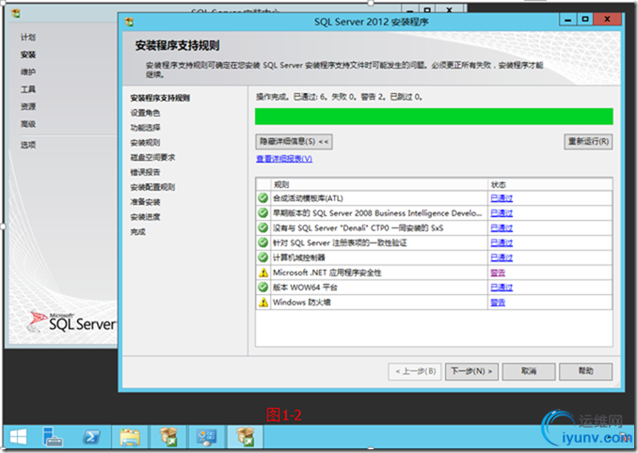Click 状态 column header
The image size is (638, 453).
tap(498, 184)
